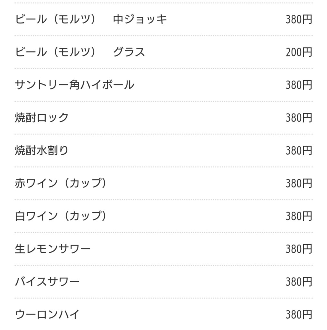Pick the 生レモンサワー menu entry
The height and width of the screenshot is (330, 327).
(53, 249)
